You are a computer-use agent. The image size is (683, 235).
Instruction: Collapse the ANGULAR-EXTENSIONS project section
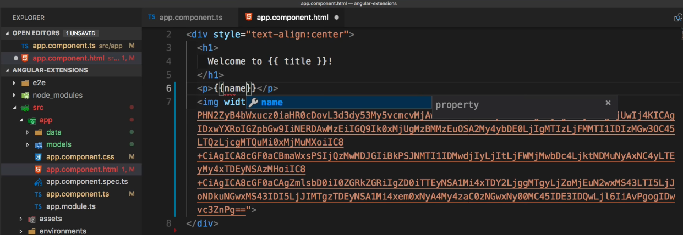click(7, 70)
